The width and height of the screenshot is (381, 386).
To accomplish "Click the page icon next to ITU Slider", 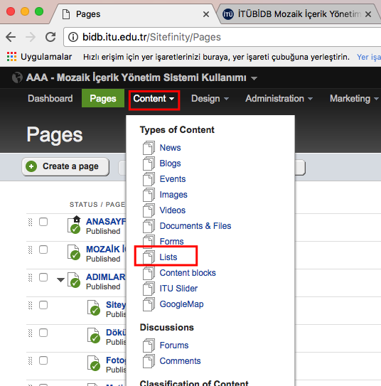I will tap(149, 289).
